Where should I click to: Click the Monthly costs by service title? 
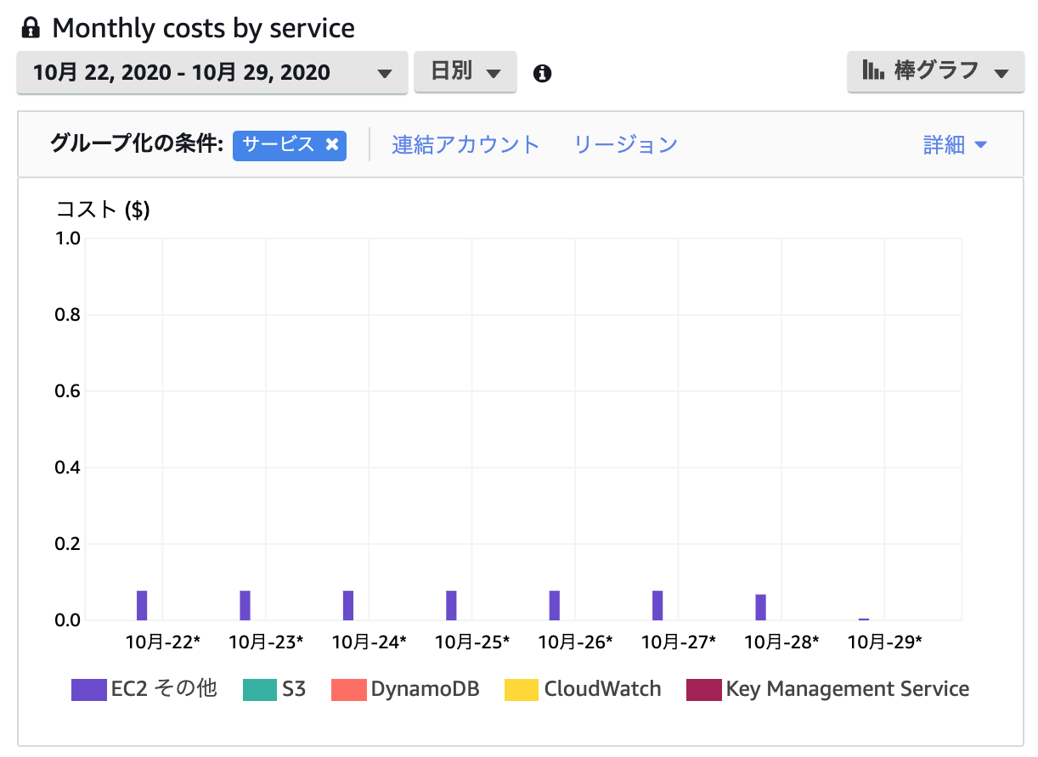point(203,27)
